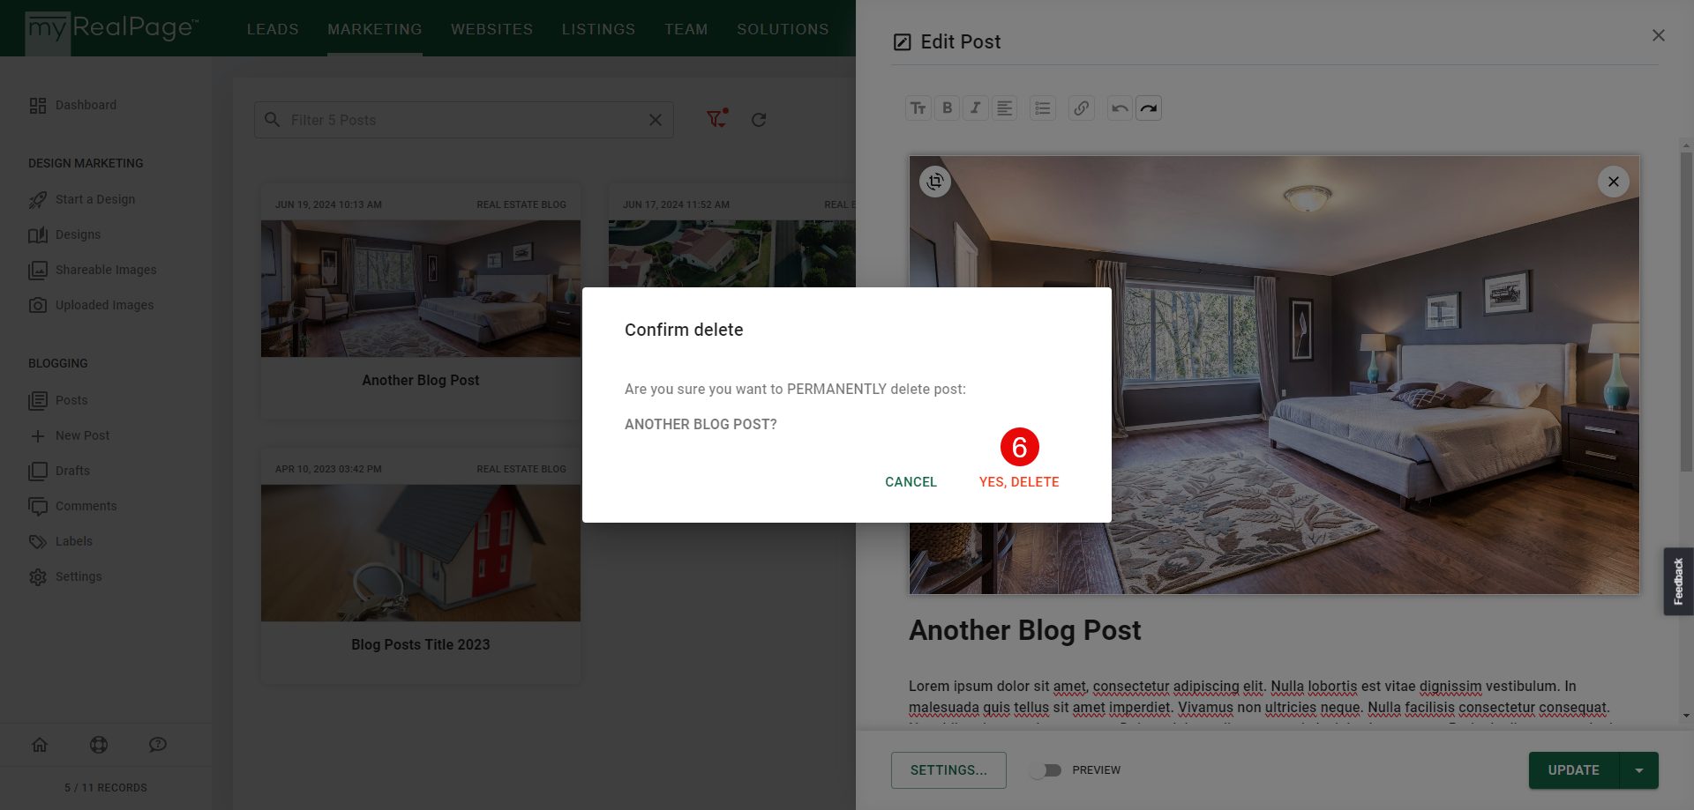Click the Update button
Image resolution: width=1694 pixels, height=810 pixels.
click(1573, 770)
